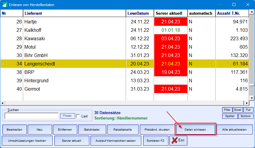Select the Motul row

[x=124, y=47]
